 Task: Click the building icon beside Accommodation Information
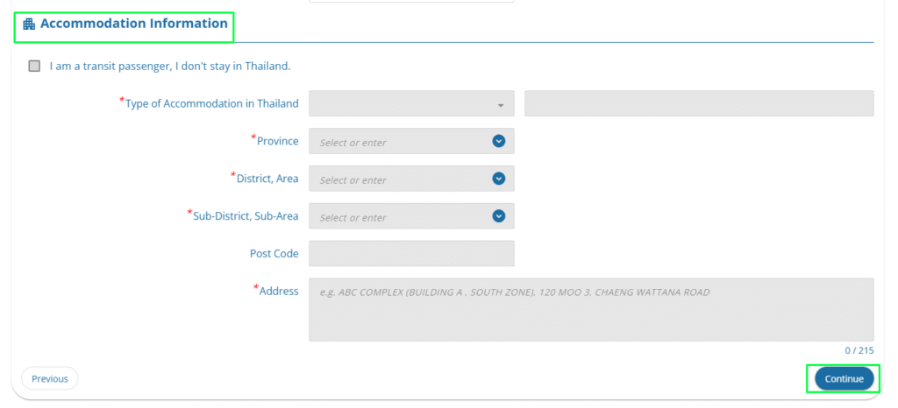(29, 25)
